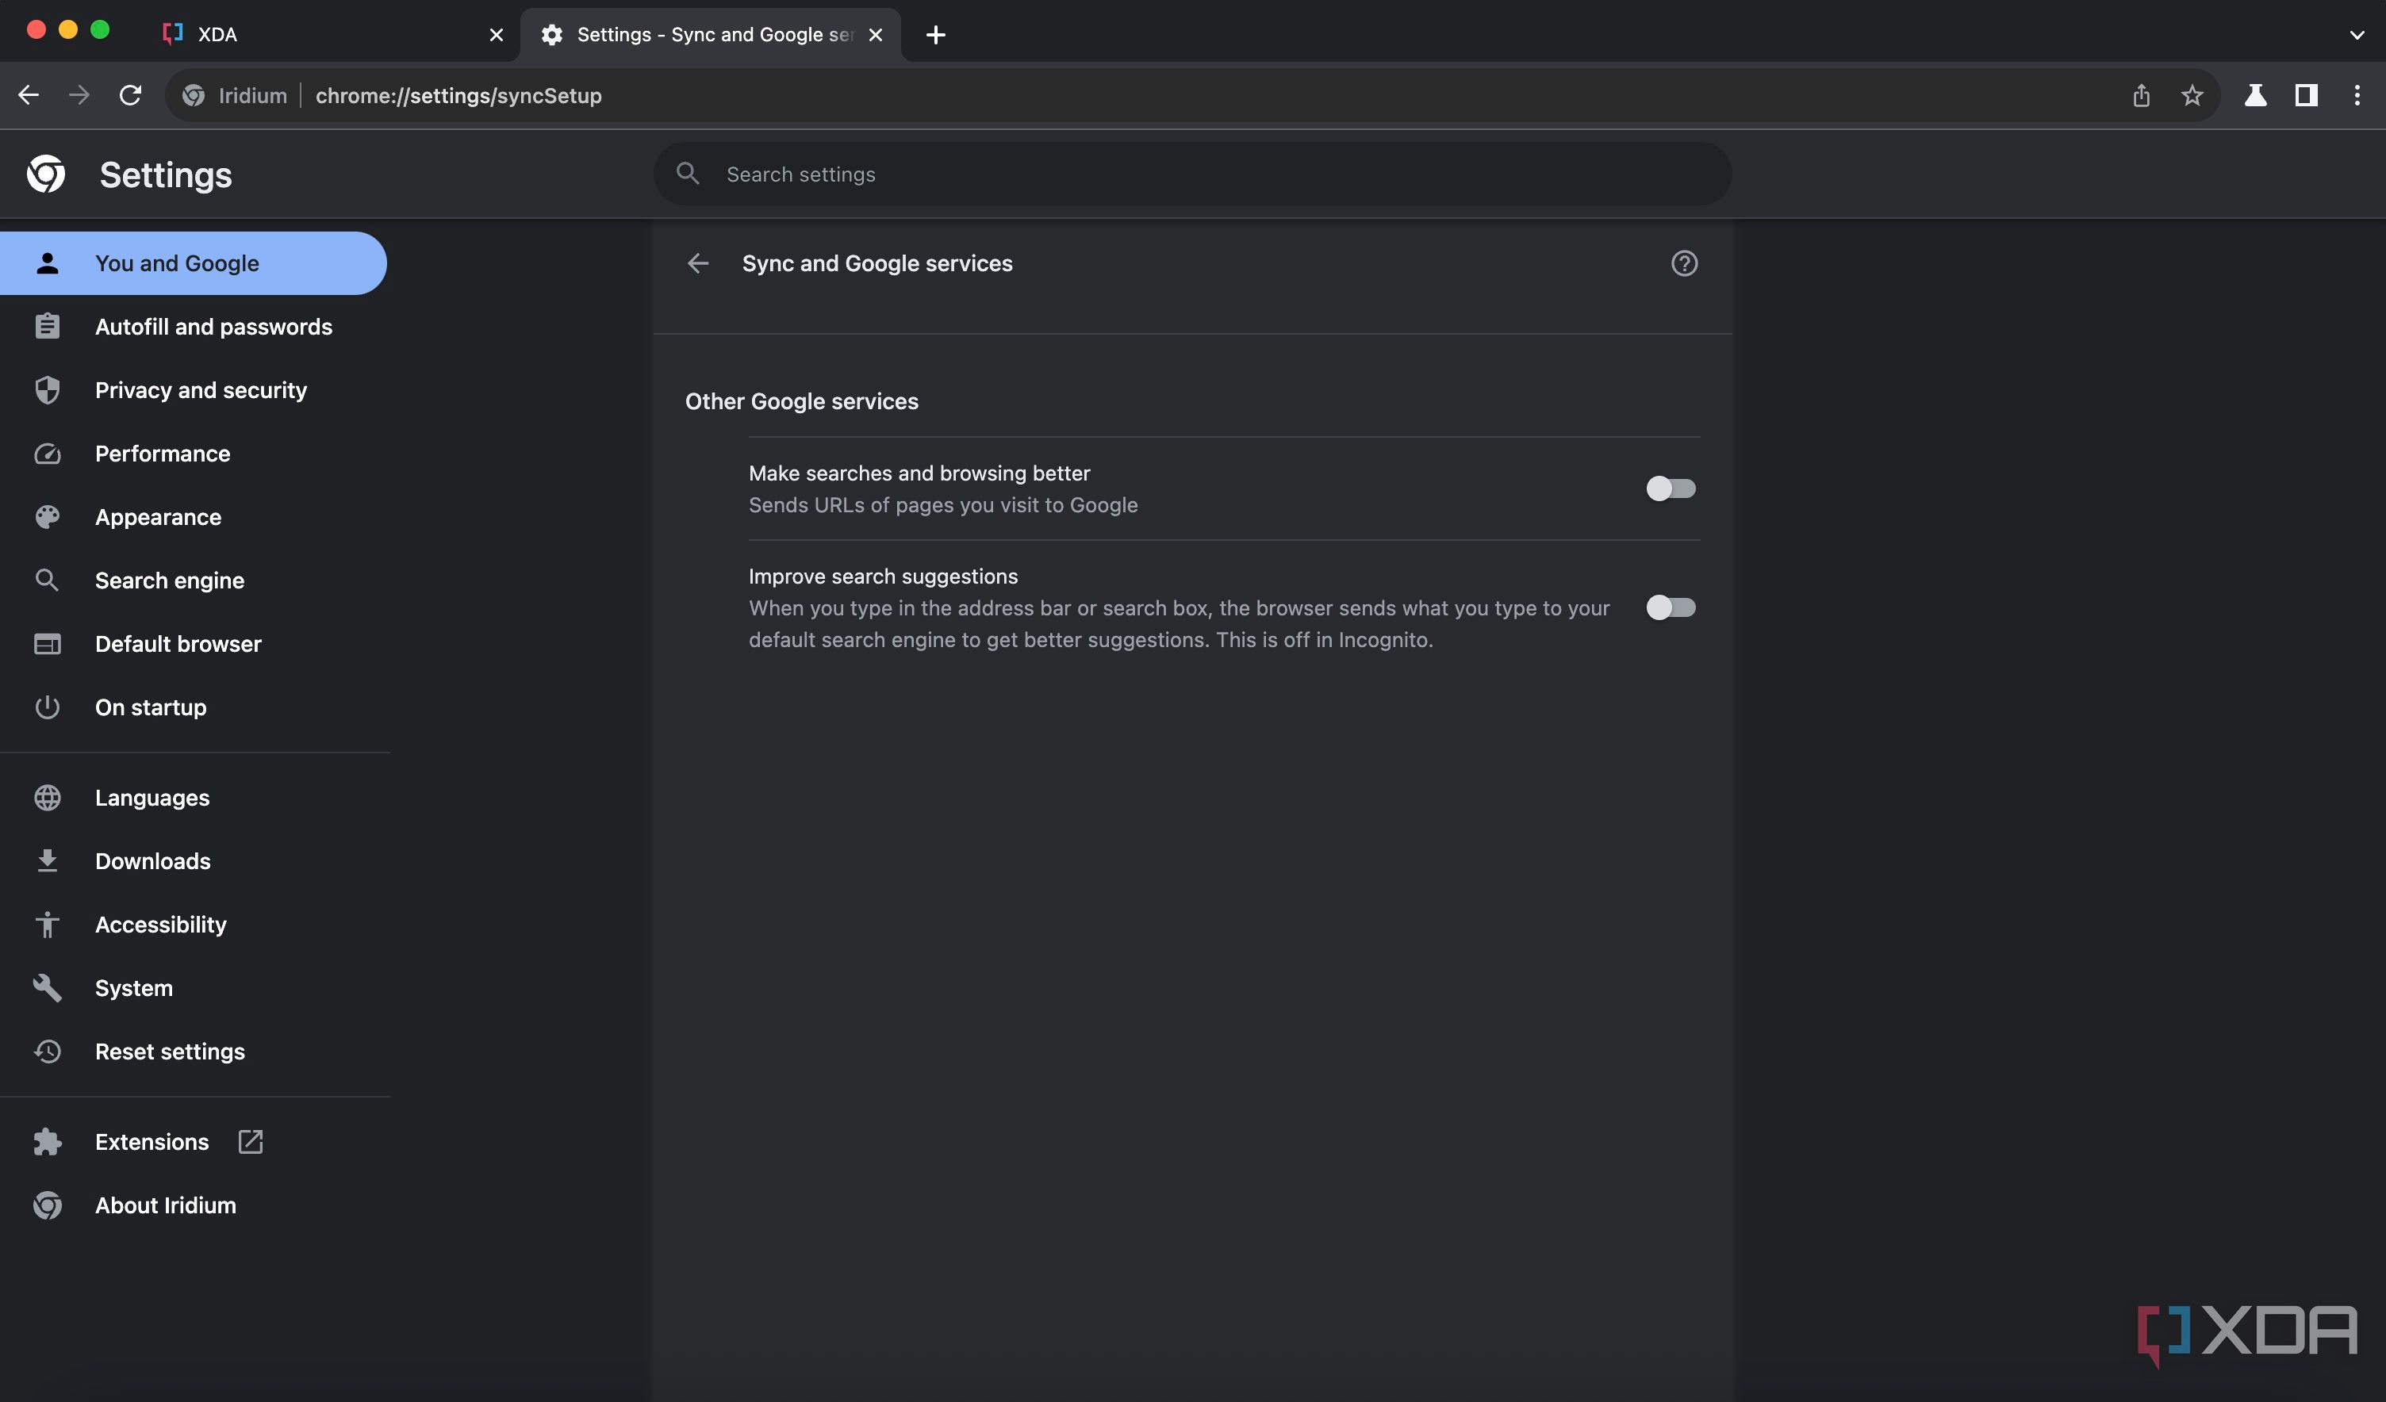Click the help icon for Sync and Google services
The height and width of the screenshot is (1402, 2386).
tap(1683, 263)
